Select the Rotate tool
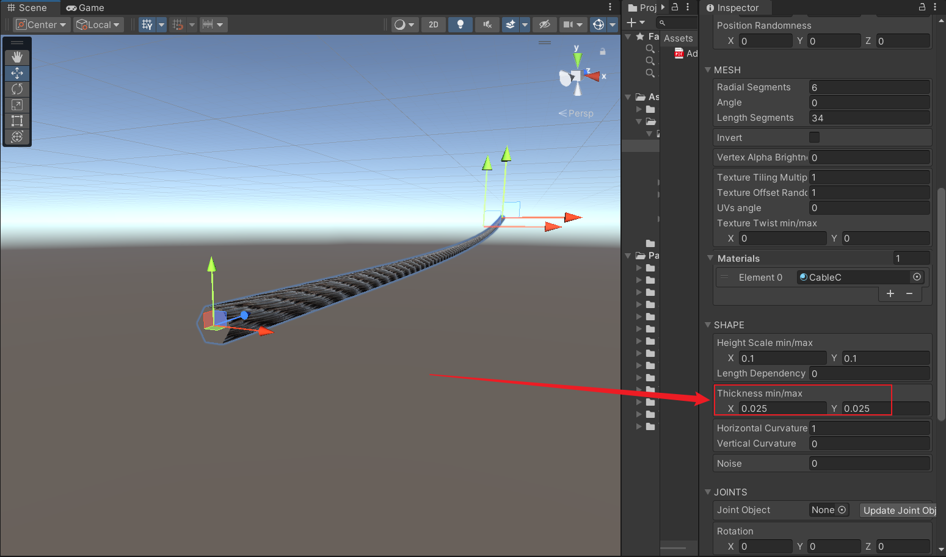 17,89
